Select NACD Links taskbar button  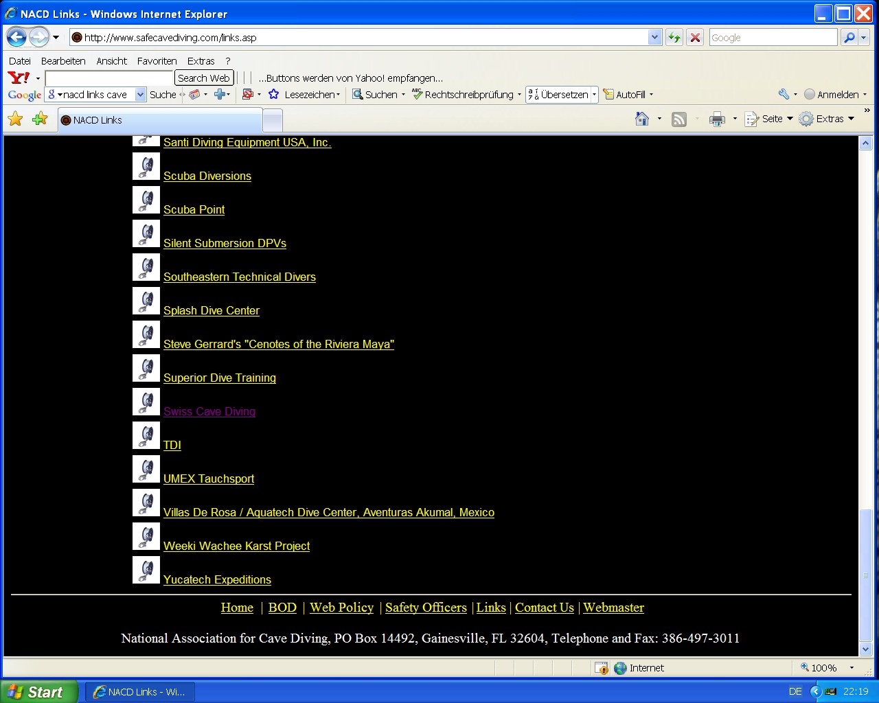click(x=140, y=692)
